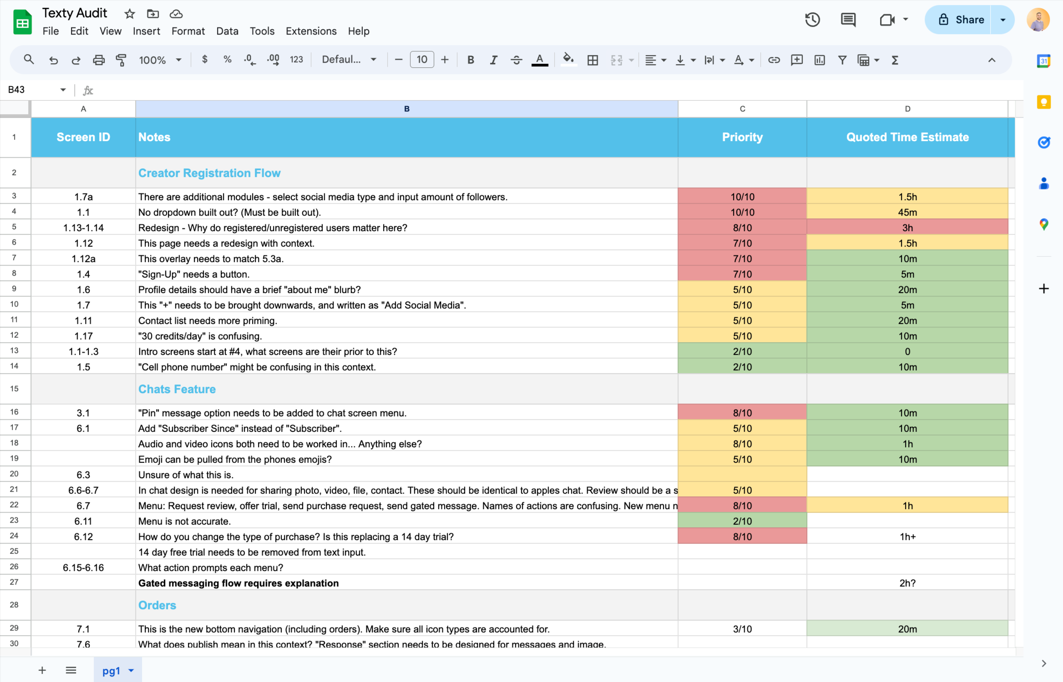Image resolution: width=1063 pixels, height=682 pixels.
Task: Toggle strikethrough formatting
Action: 516,60
